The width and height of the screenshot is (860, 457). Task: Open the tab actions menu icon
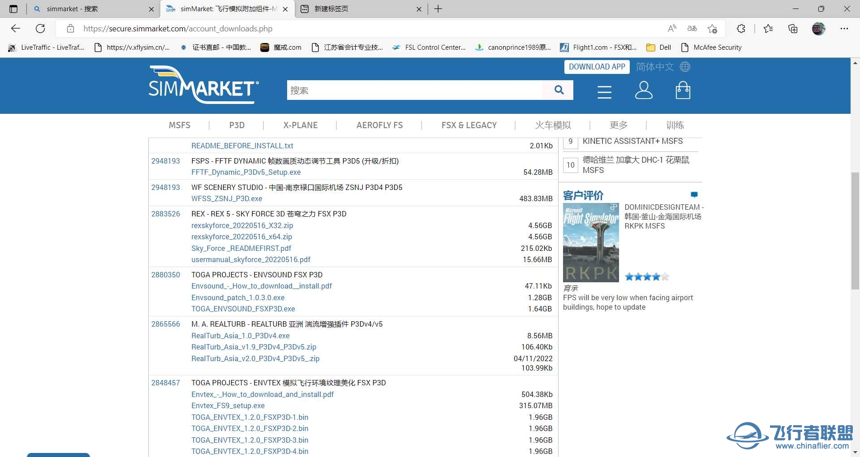point(13,9)
